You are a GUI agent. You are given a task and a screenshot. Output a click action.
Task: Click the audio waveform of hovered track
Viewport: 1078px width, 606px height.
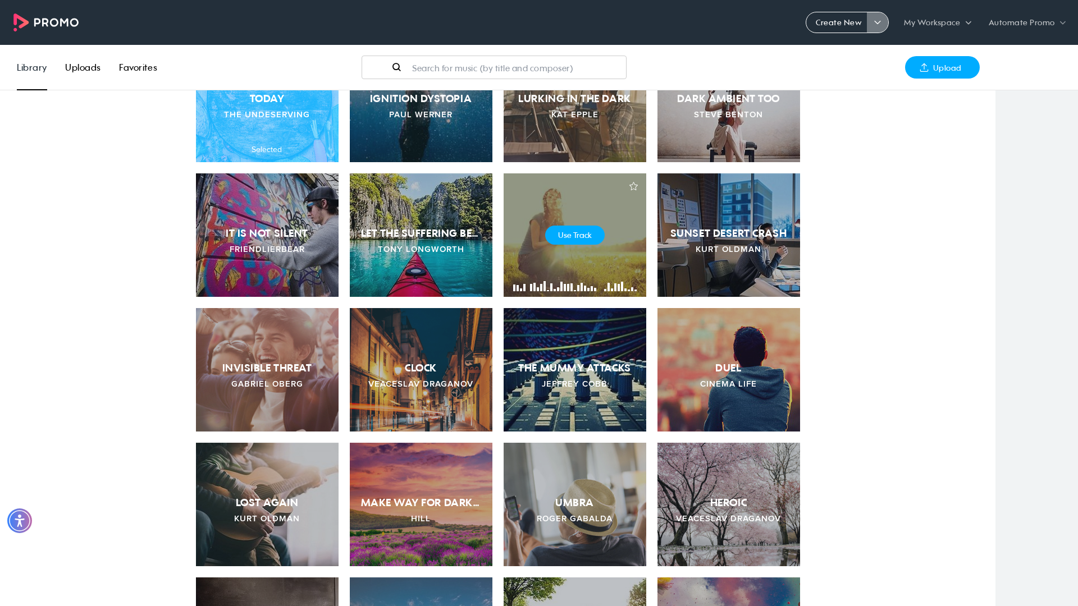[575, 286]
